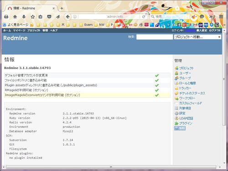Click the Plugin assets directory row
The width and height of the screenshot is (228, 171).
click(87, 85)
